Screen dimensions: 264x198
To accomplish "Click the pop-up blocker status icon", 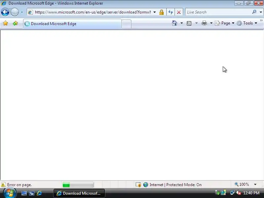I will coord(138,185).
